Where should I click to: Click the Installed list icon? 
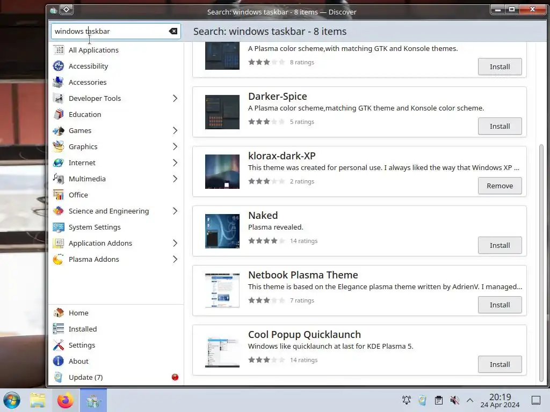[59, 329]
